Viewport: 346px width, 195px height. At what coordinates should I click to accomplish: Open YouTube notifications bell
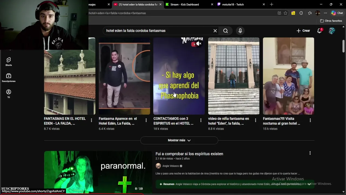[320, 31]
